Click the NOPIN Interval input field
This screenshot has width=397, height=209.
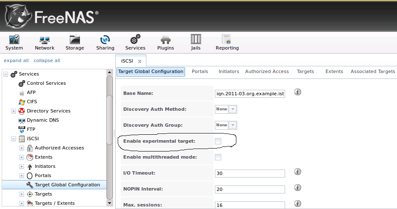[x=250, y=189]
